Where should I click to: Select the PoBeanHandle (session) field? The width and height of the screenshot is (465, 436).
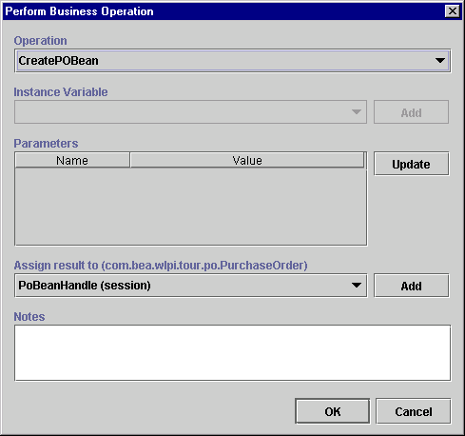point(191,286)
